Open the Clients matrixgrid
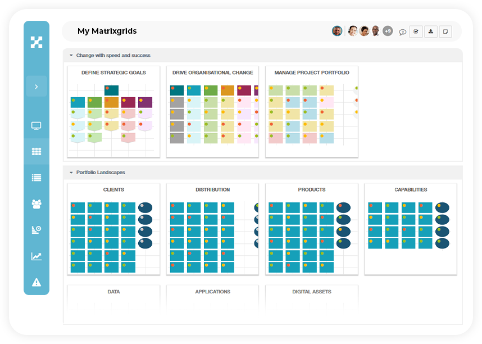Image resolution: width=482 pixels, height=344 pixels. pyautogui.click(x=113, y=229)
